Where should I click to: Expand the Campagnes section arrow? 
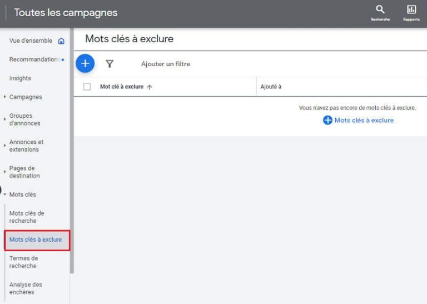point(5,97)
